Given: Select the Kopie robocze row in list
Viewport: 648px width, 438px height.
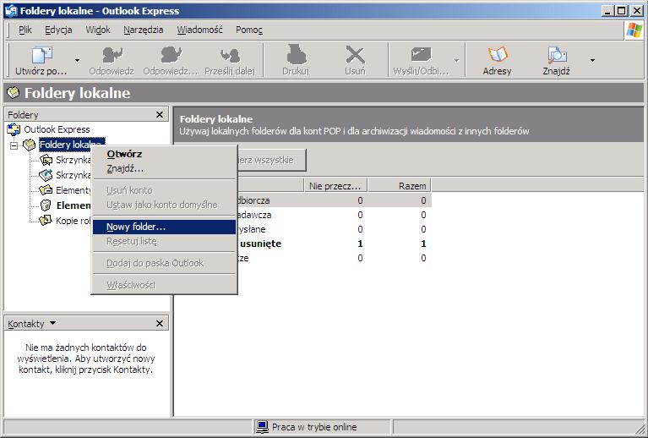Looking at the screenshot, I should pos(335,258).
